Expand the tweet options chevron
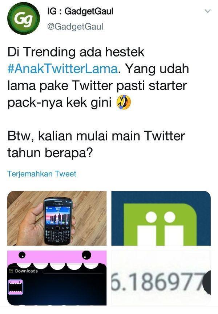 (207, 11)
